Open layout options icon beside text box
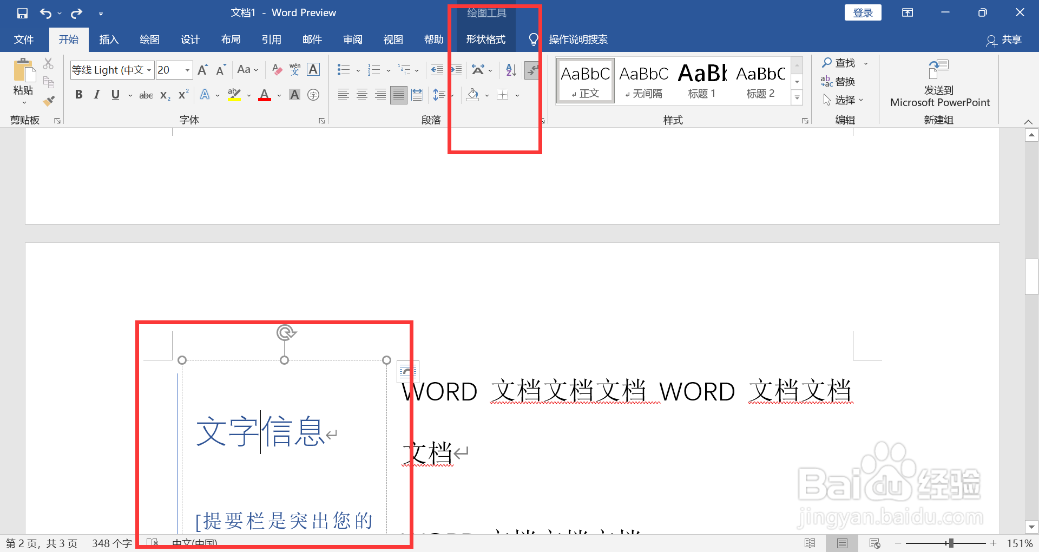Image resolution: width=1039 pixels, height=552 pixels. 408,371
